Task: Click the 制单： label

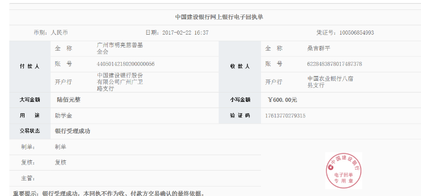Action: pyautogui.click(x=28, y=147)
